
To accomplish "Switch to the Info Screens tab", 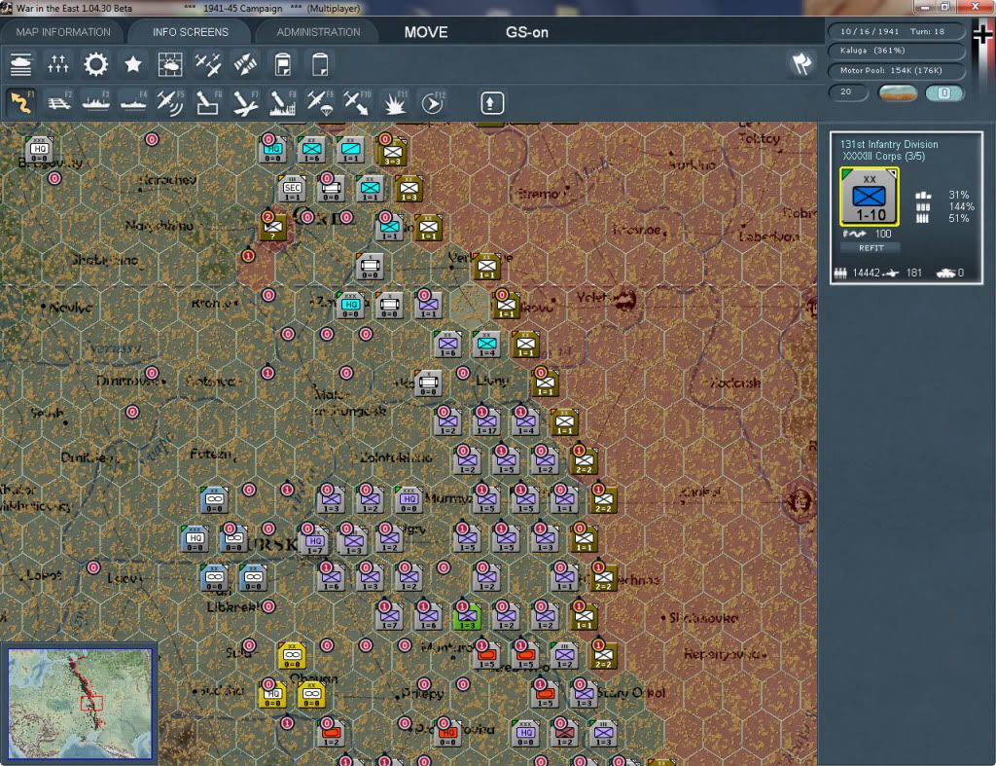I will tap(190, 32).
